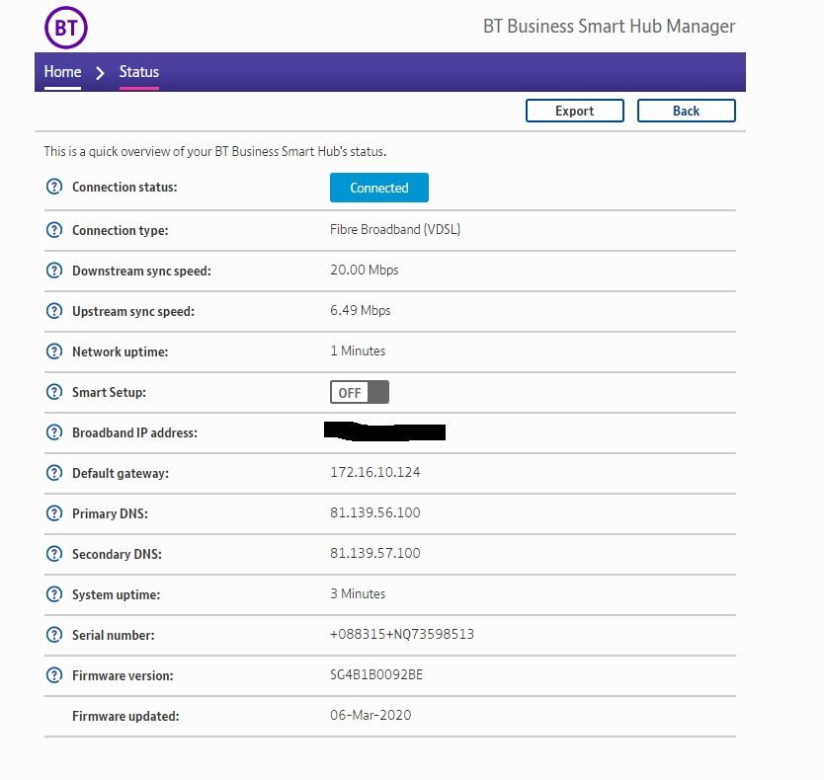Screen dimensions: 824x780
Task: Go to Home in breadcrumb navigation
Action: (x=62, y=72)
